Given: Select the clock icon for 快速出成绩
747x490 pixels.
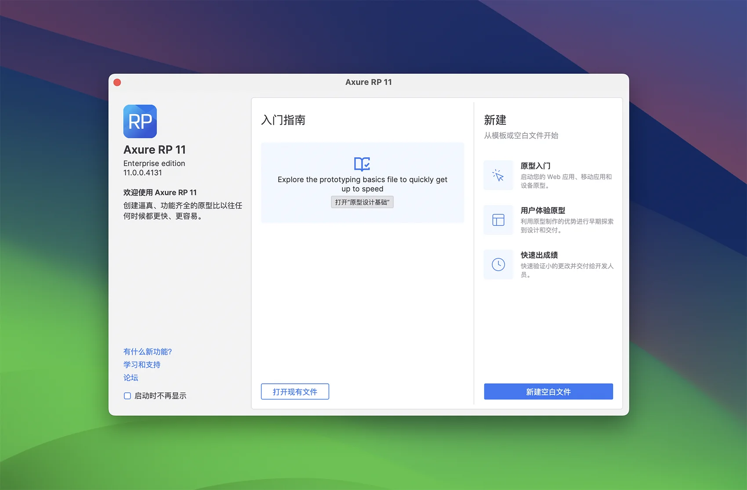Looking at the screenshot, I should pyautogui.click(x=498, y=264).
